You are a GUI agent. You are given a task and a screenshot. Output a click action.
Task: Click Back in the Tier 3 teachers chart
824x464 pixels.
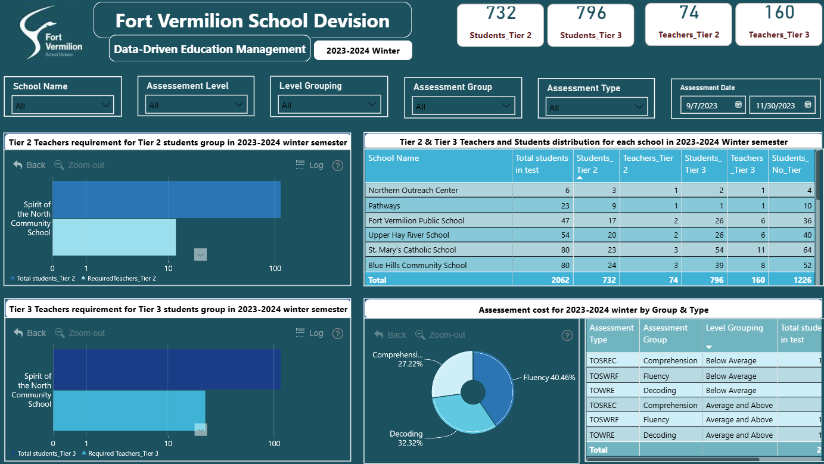click(x=29, y=333)
